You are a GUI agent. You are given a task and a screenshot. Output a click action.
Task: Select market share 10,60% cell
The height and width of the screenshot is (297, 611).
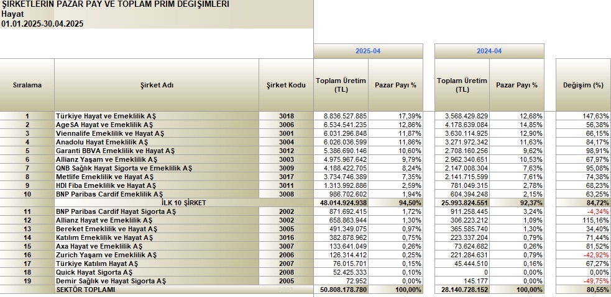pos(395,151)
